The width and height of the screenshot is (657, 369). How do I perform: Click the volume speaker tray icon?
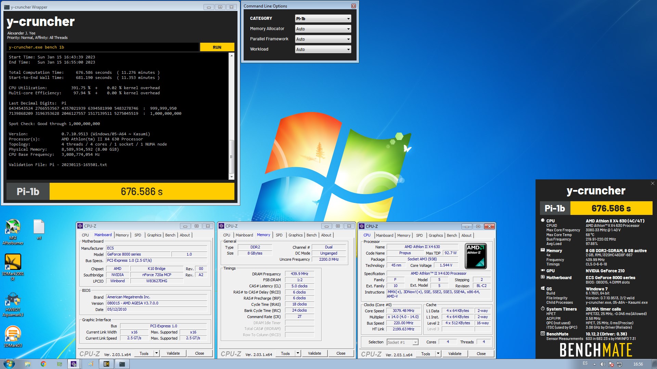tap(603, 364)
